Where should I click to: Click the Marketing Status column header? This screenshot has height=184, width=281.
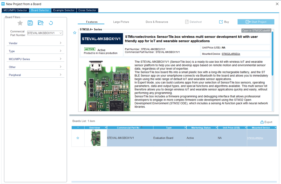(201, 127)
